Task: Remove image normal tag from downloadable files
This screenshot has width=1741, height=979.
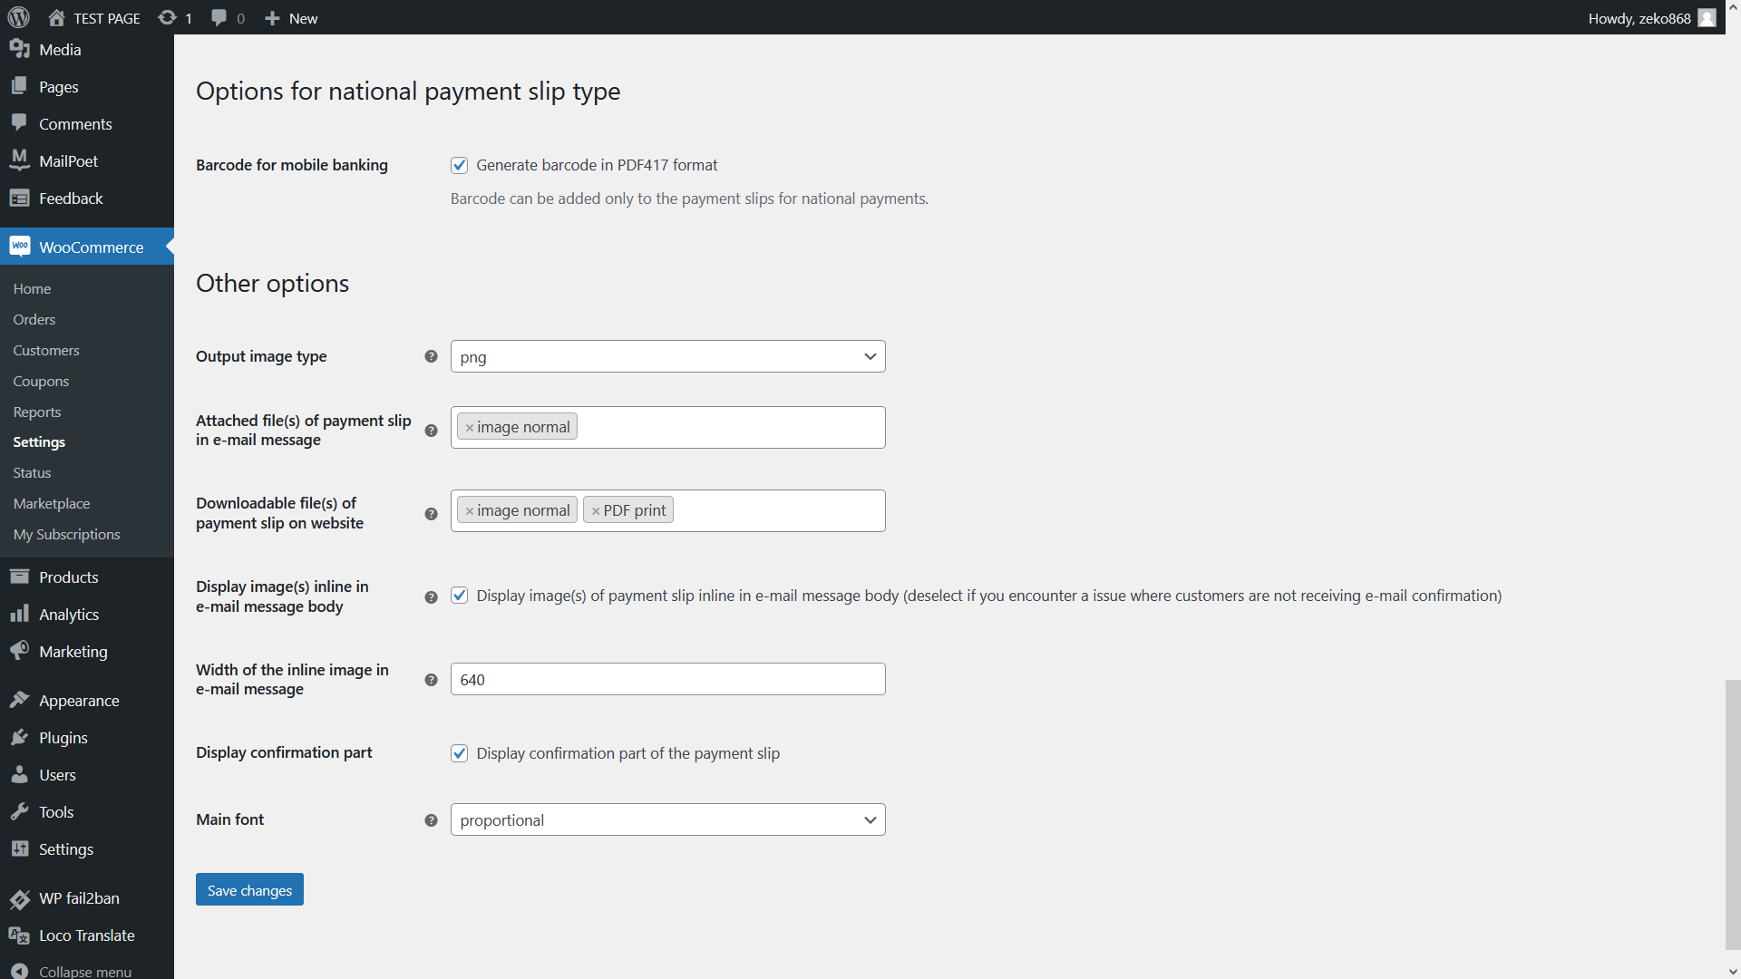Action: [x=470, y=510]
